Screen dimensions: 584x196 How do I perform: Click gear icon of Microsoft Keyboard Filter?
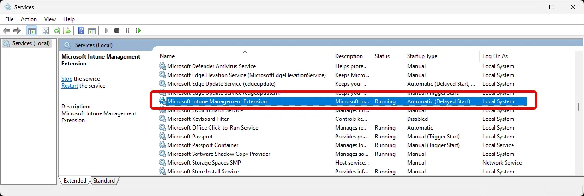(x=163, y=119)
